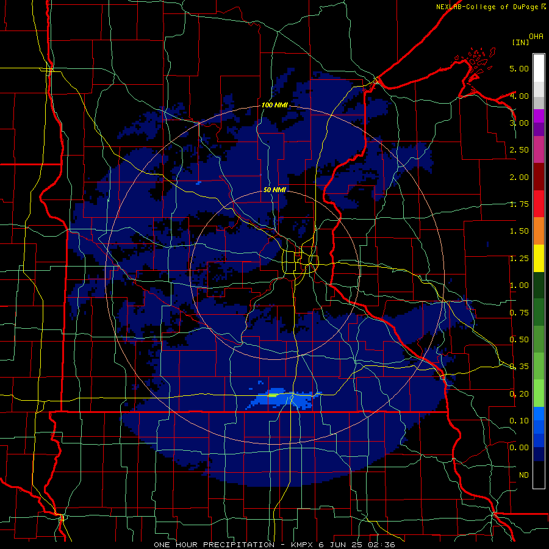The height and width of the screenshot is (549, 549).
Task: Click the ONE HOUR PRECIPITATION KMPX caption
Action: pyautogui.click(x=274, y=545)
